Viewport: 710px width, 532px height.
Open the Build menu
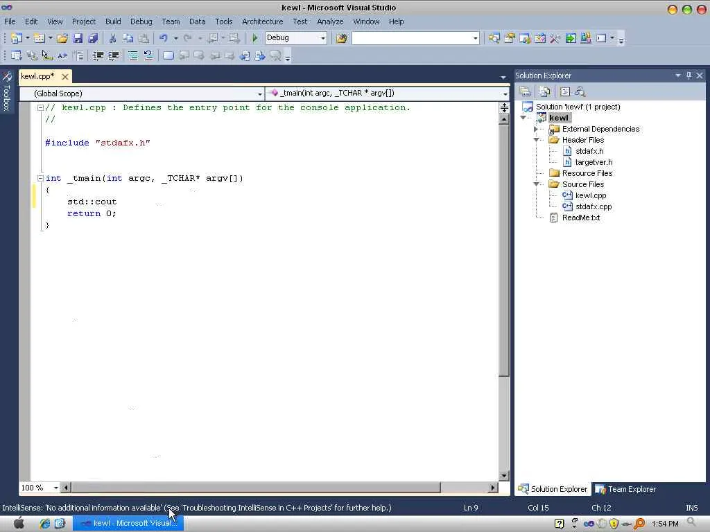[x=113, y=21]
